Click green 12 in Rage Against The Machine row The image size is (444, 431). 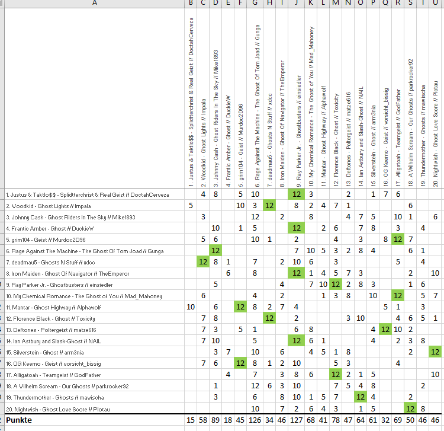(215, 250)
